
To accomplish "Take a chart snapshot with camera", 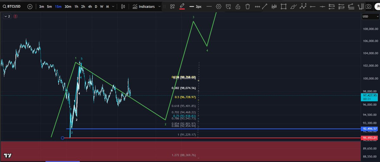I will pyautogui.click(x=369, y=6).
